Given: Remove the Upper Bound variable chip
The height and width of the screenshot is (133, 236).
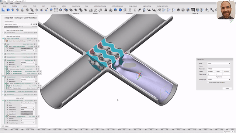Looking at the screenshot, I should pos(32,114).
